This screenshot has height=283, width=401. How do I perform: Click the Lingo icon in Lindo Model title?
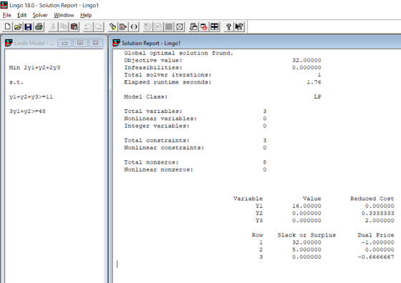point(9,43)
